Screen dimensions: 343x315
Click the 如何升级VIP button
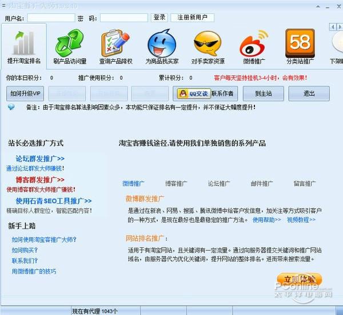tap(25, 94)
